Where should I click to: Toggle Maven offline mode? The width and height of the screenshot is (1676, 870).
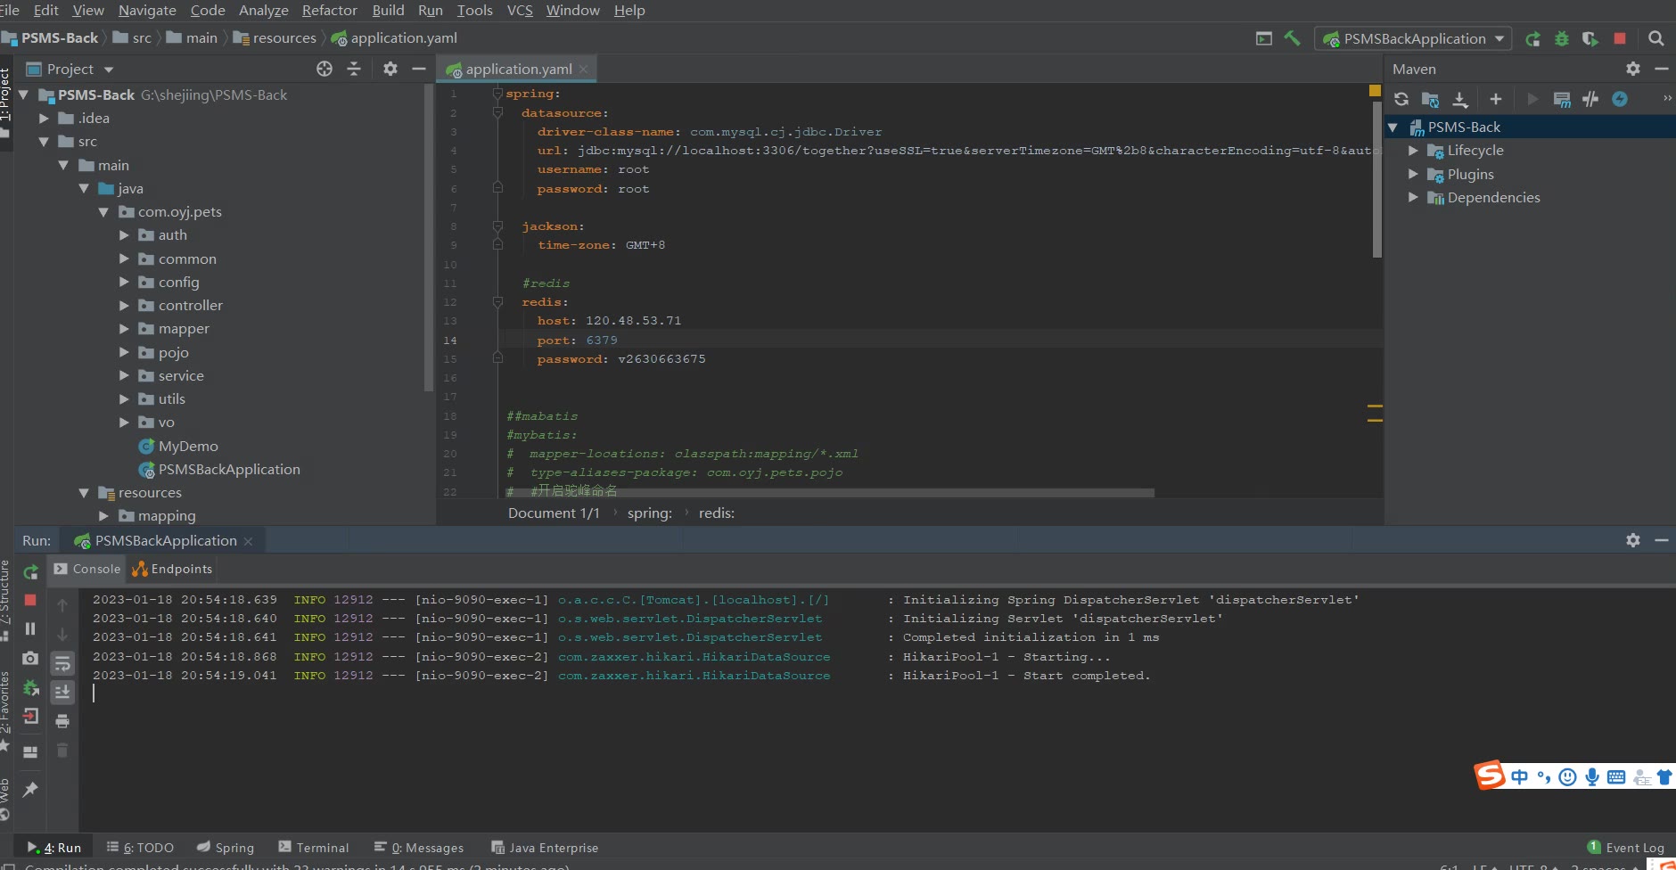click(x=1590, y=99)
